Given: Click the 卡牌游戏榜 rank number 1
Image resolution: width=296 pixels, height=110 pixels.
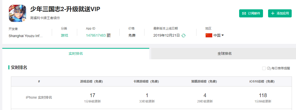Looking at the screenshot, I should [x=147, y=95].
